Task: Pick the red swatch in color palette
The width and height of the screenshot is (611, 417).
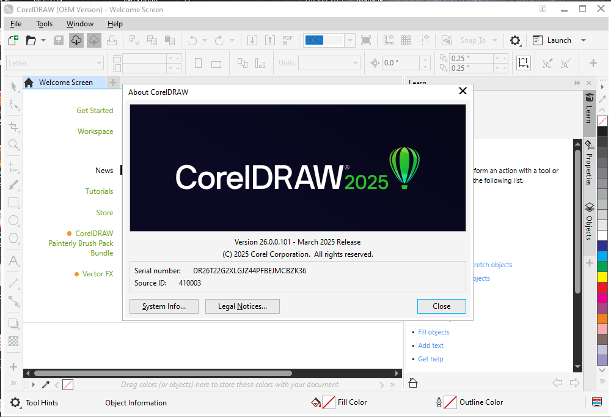Action: pyautogui.click(x=602, y=287)
